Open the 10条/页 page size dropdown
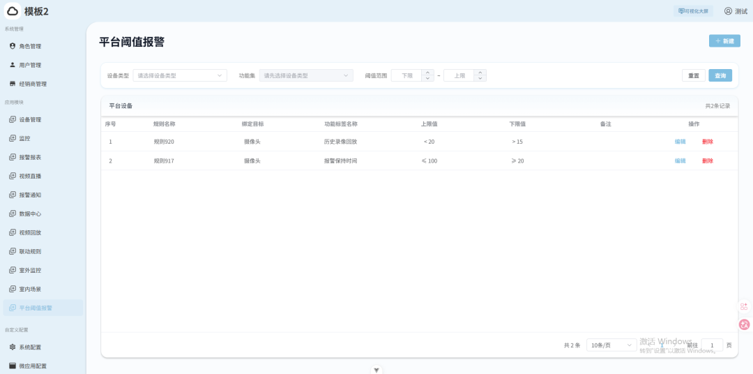The height and width of the screenshot is (374, 753). point(611,345)
